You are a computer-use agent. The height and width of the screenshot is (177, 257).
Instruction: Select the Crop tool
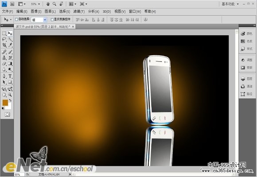[4, 45]
